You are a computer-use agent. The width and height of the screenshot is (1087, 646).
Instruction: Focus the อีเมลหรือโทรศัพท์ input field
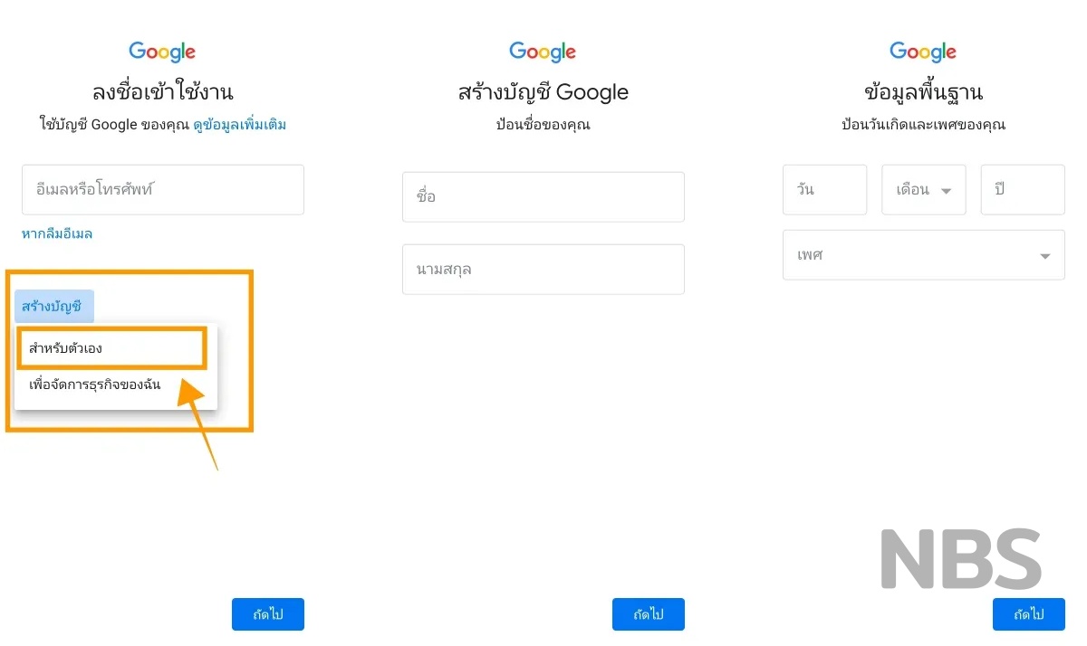163,190
